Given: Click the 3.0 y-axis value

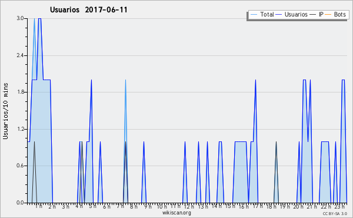Looking at the screenshot, I should (x=20, y=18).
